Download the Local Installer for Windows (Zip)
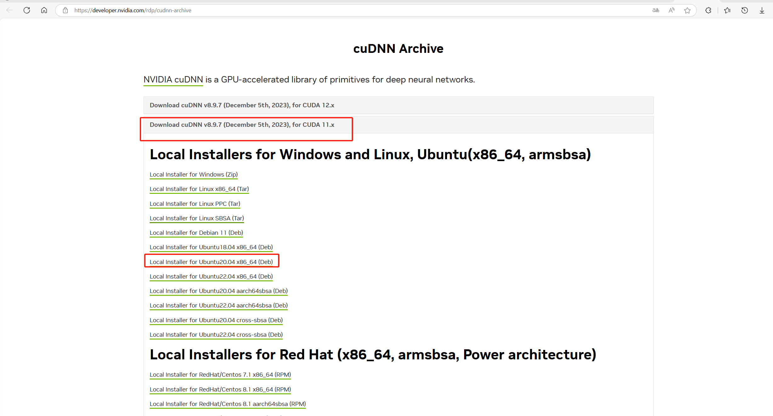The image size is (773, 416). point(193,174)
